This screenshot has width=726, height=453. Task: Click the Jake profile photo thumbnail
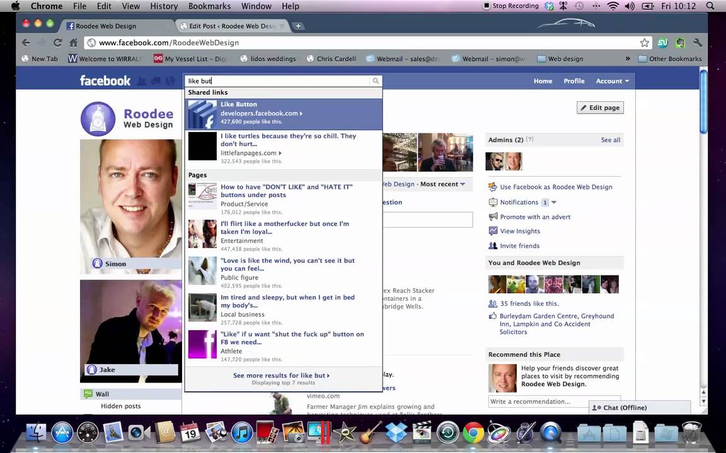130,331
